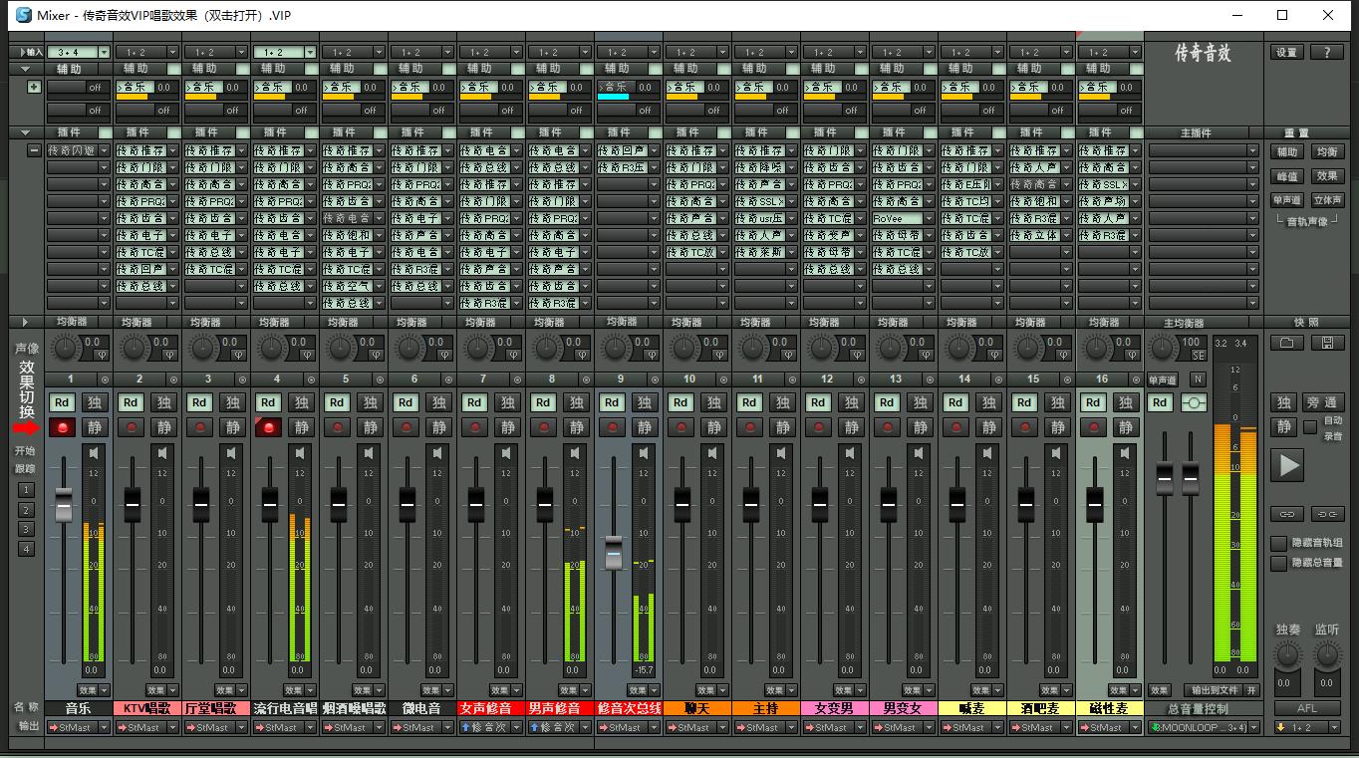
Task: Start playback with the play button
Action: (x=1289, y=465)
